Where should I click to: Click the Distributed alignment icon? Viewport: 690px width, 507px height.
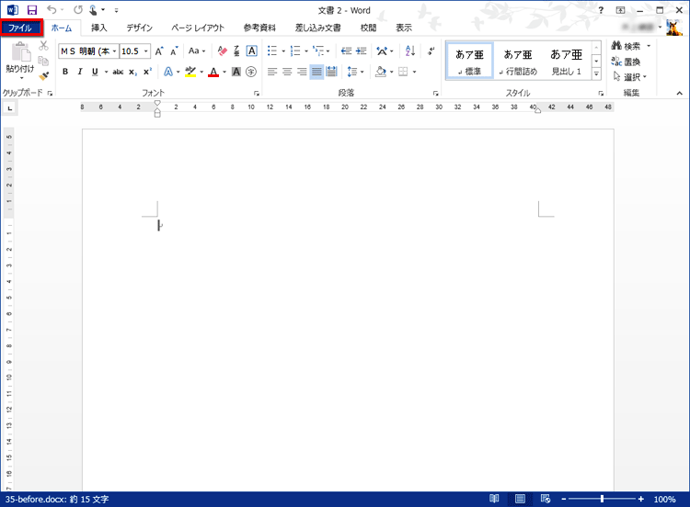click(331, 72)
